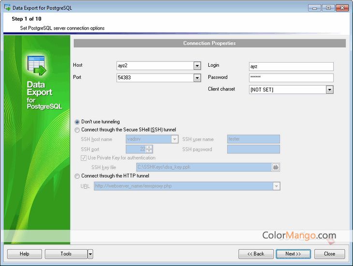The image size is (353, 266).
Task: Click the Tools button
Action: 66,254
